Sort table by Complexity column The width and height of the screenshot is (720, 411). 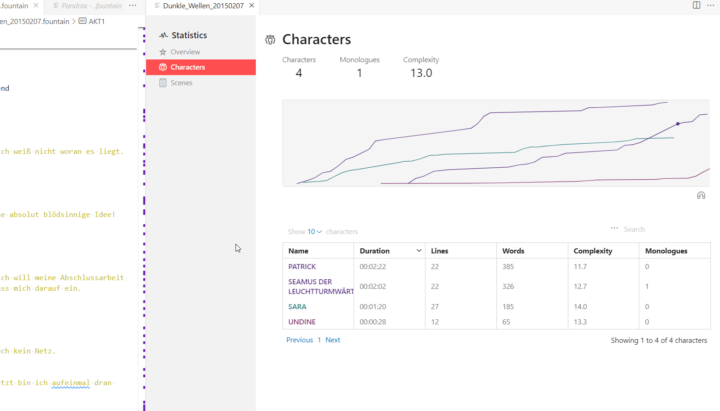603,251
